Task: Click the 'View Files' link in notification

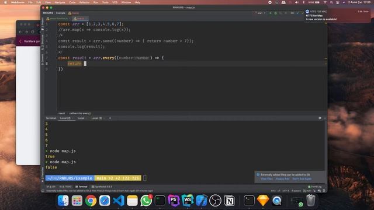Action: [x=266, y=179]
